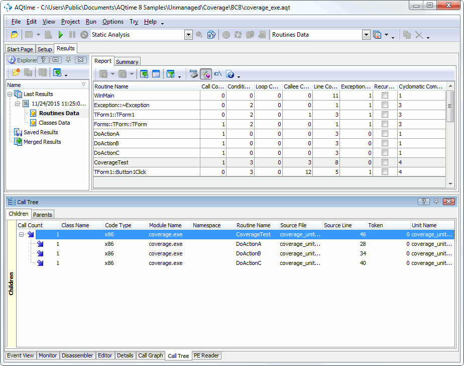Open the Options menu
The image size is (464, 366).
112,22
